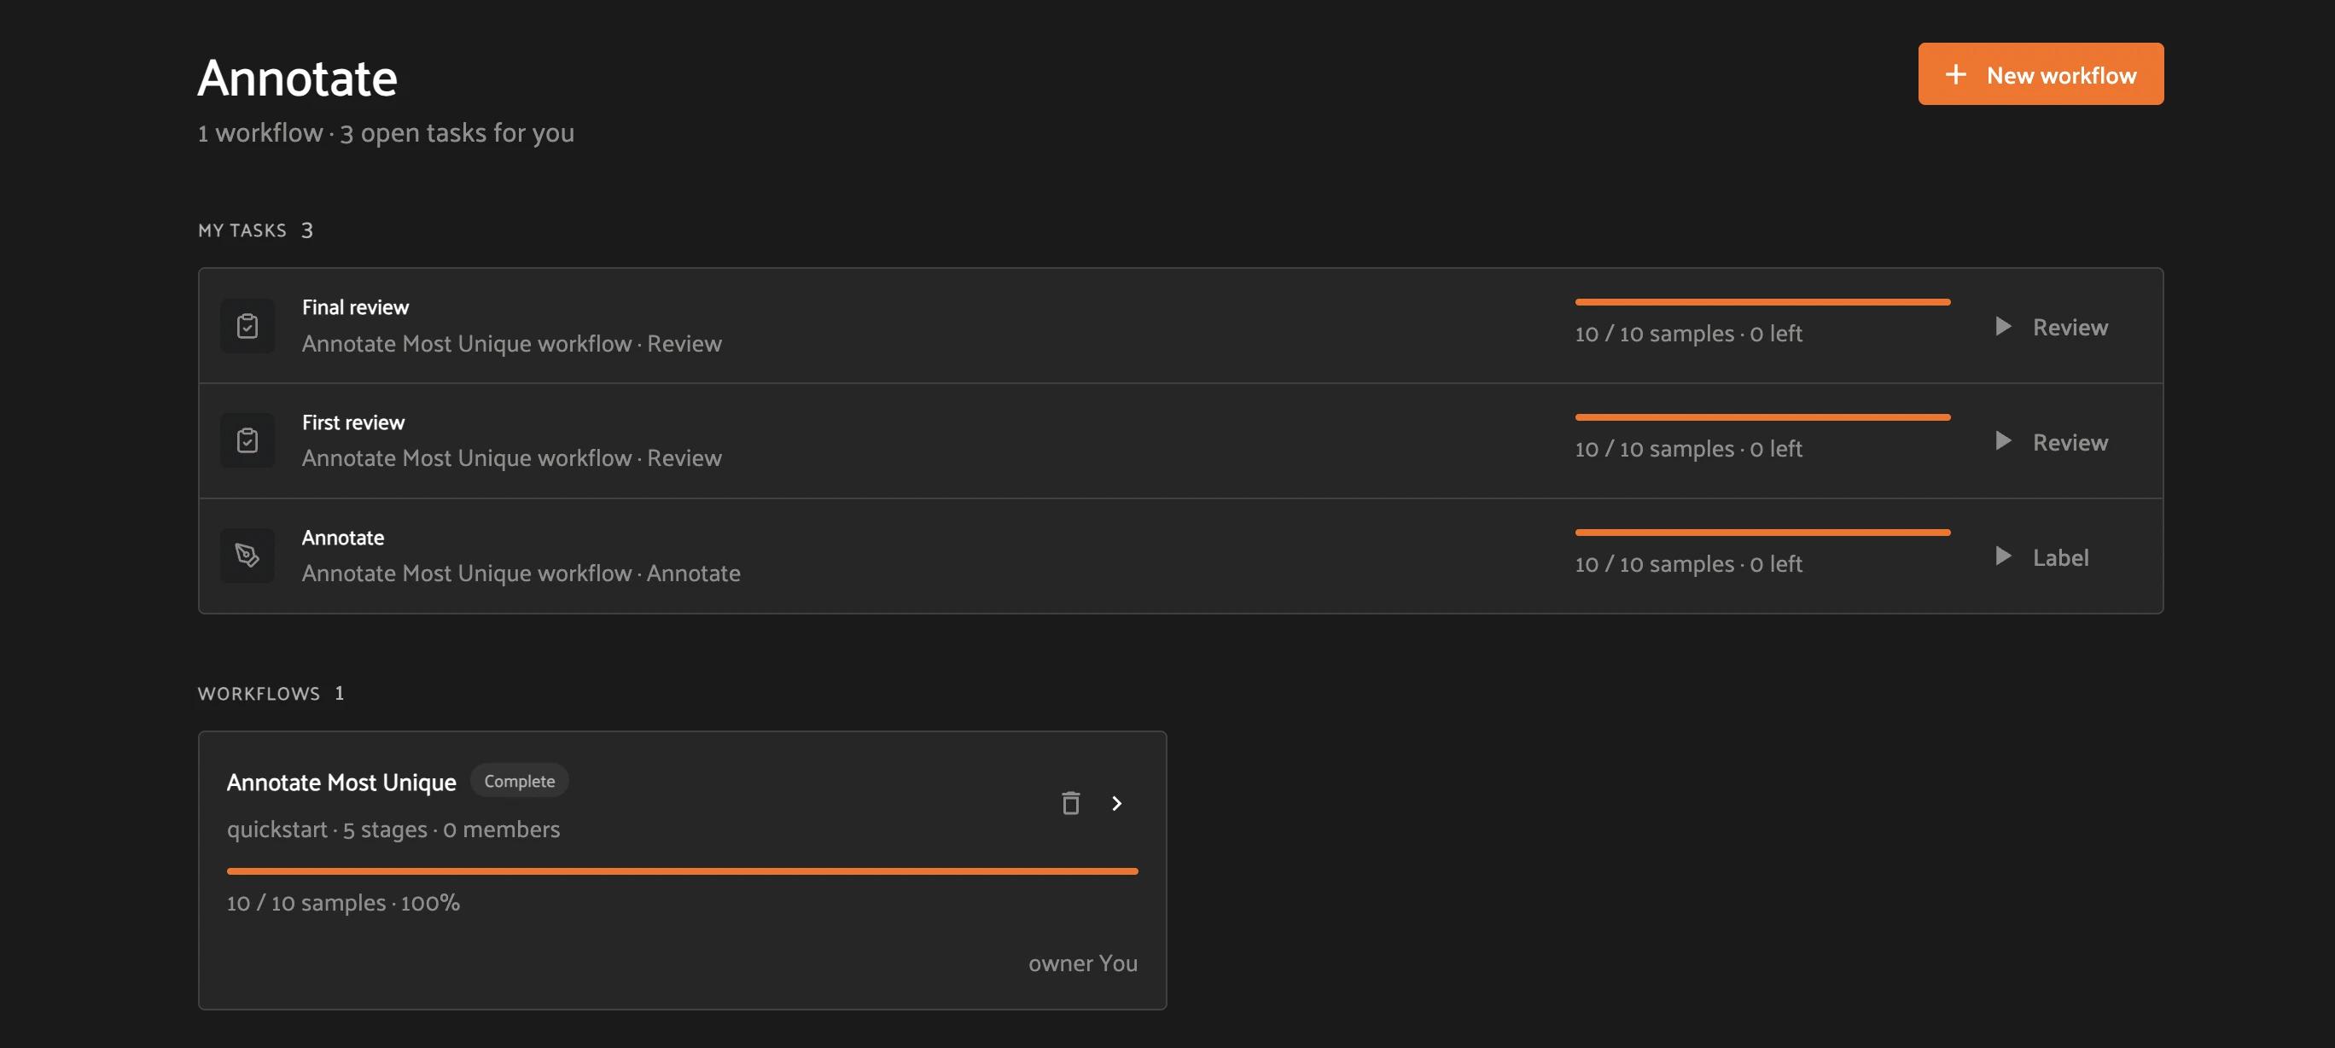Click the Annotate Most Unique workflow name
The width and height of the screenshot is (2335, 1048).
[341, 783]
